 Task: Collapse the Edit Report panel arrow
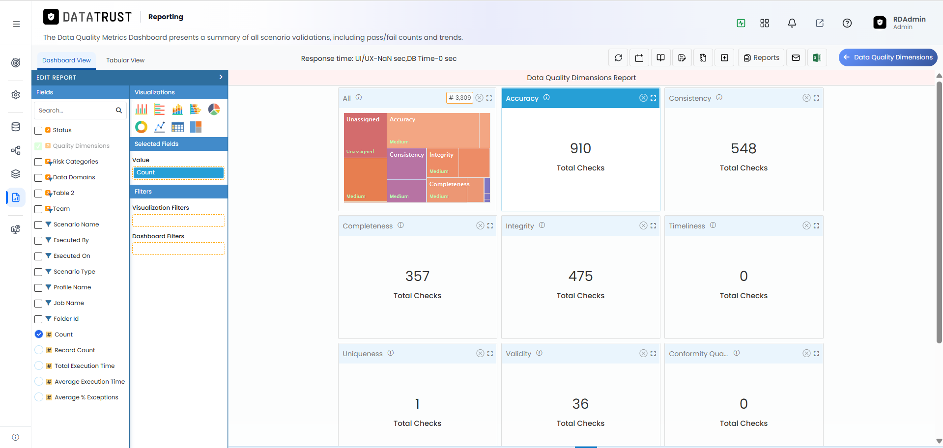coord(221,77)
